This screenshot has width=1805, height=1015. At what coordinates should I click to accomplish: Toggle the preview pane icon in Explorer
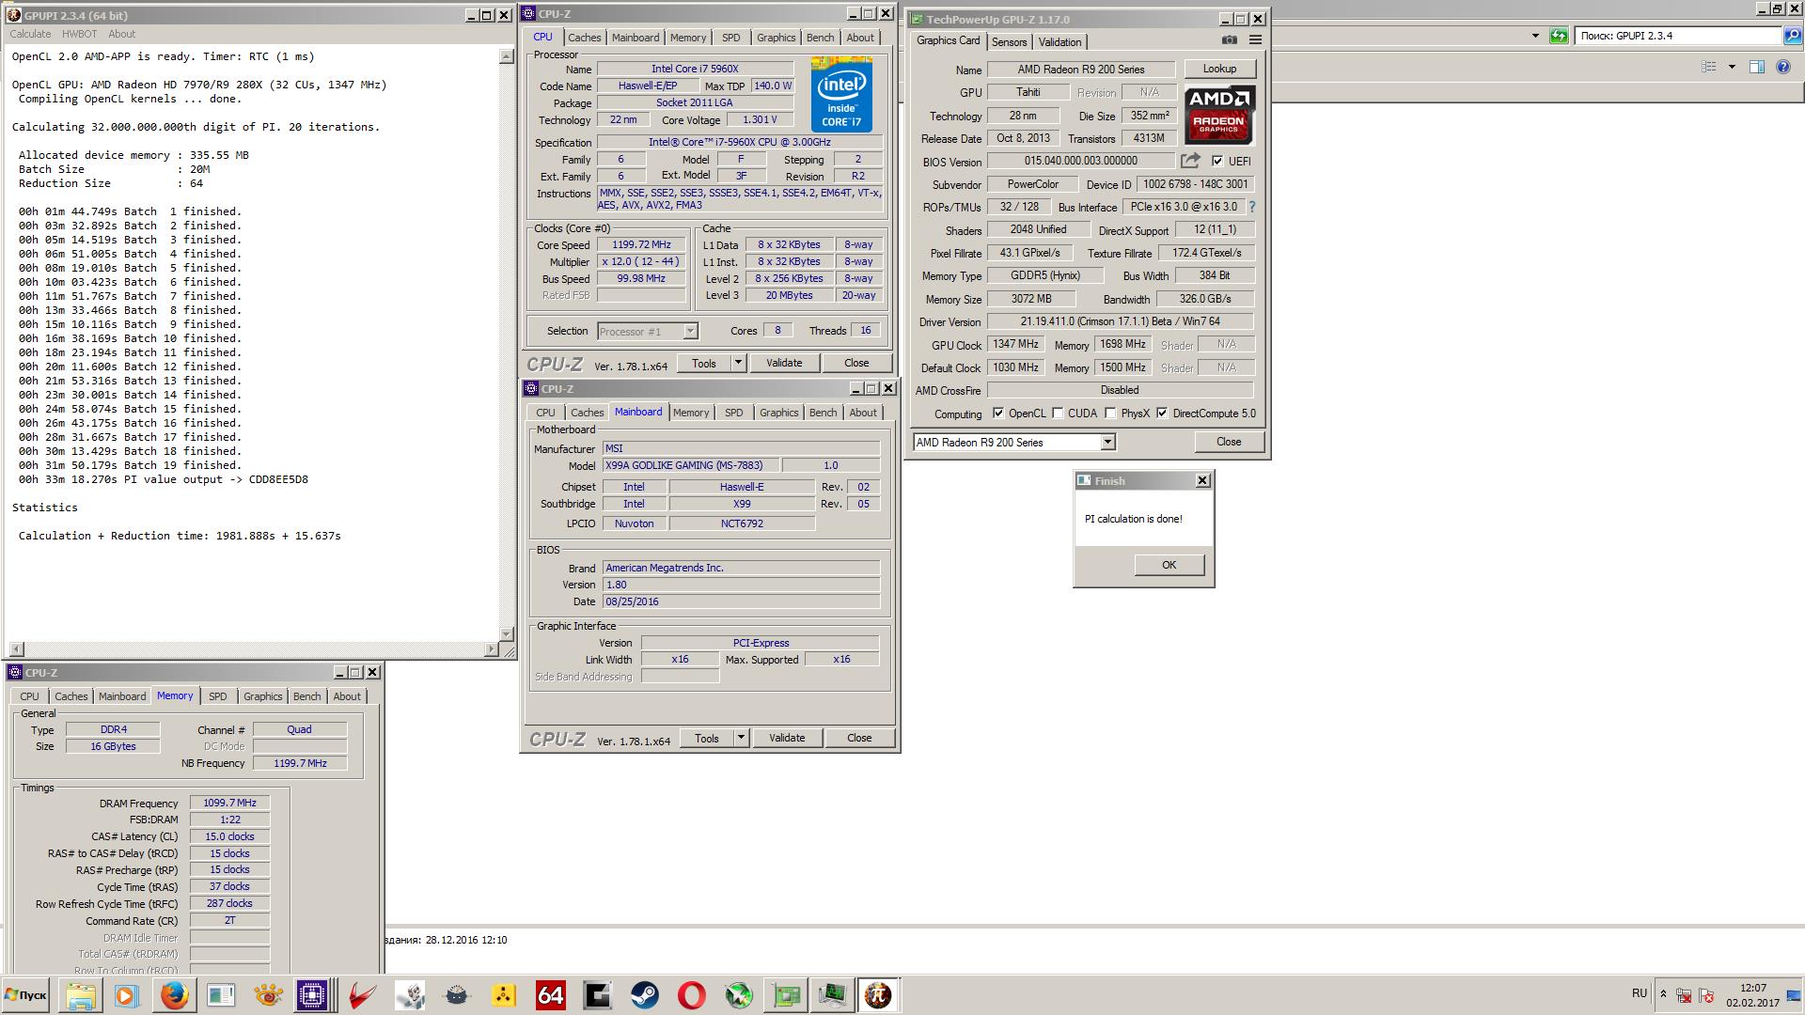[x=1756, y=67]
